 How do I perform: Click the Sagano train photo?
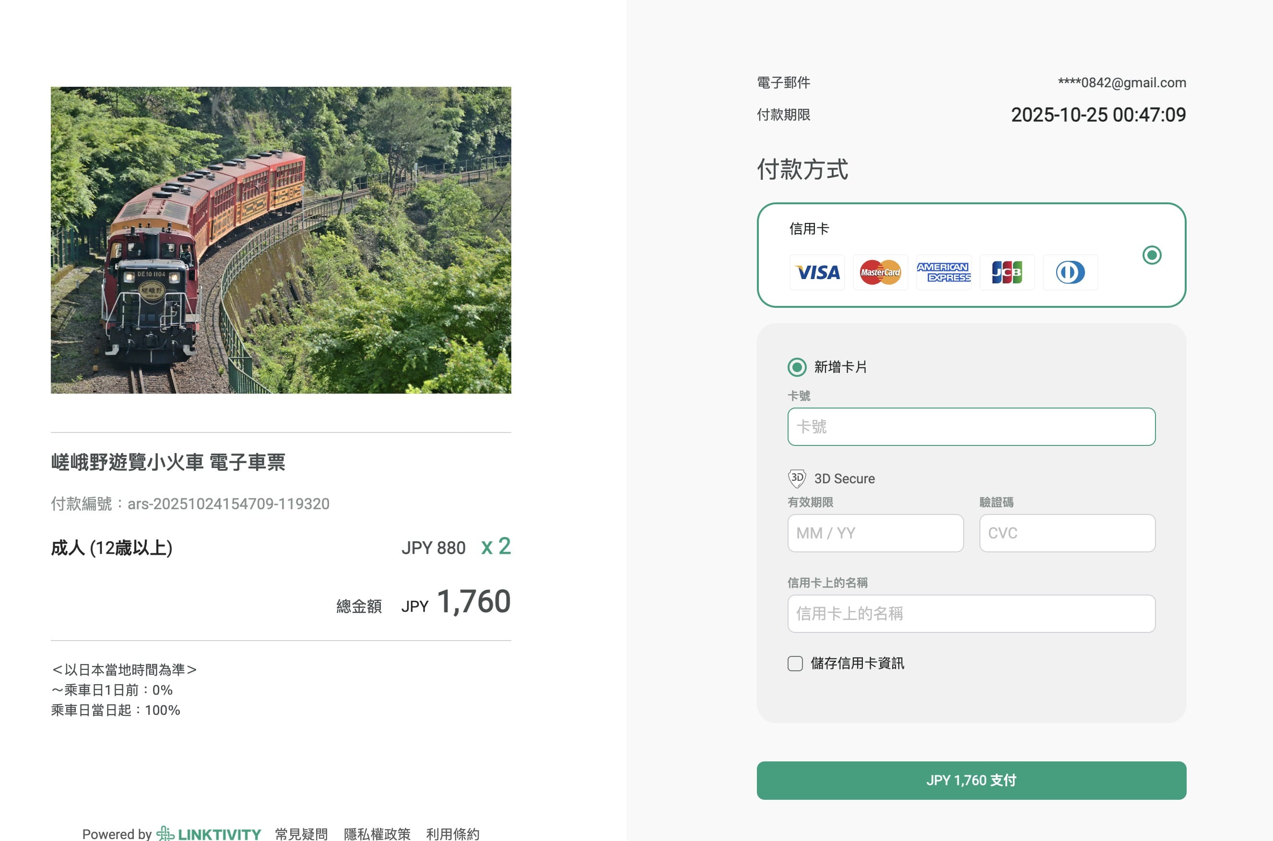[x=281, y=240]
